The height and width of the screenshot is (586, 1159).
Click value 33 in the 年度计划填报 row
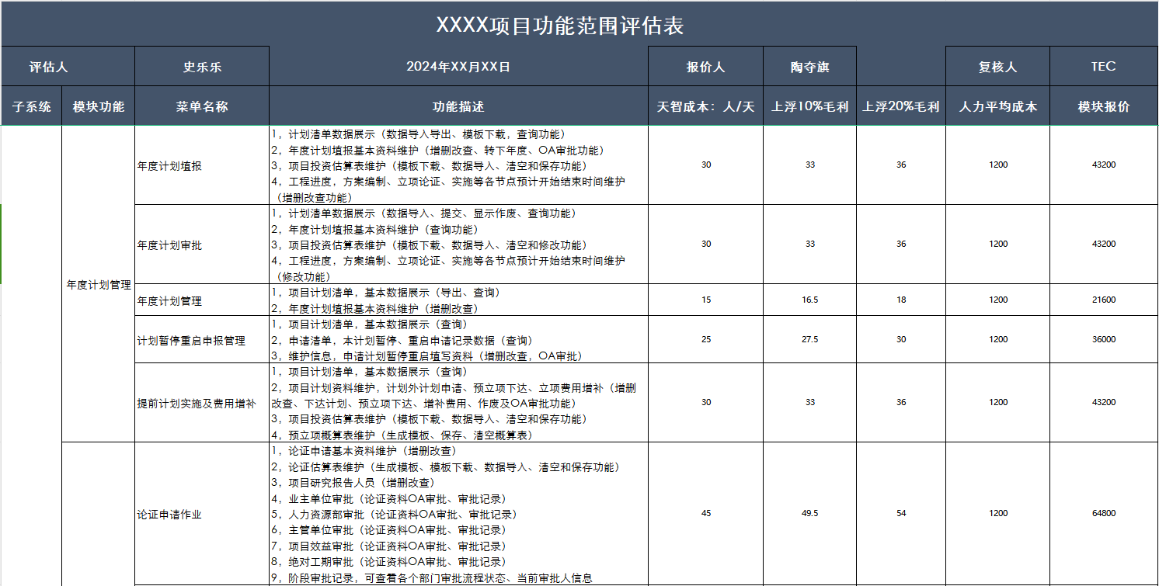click(809, 165)
